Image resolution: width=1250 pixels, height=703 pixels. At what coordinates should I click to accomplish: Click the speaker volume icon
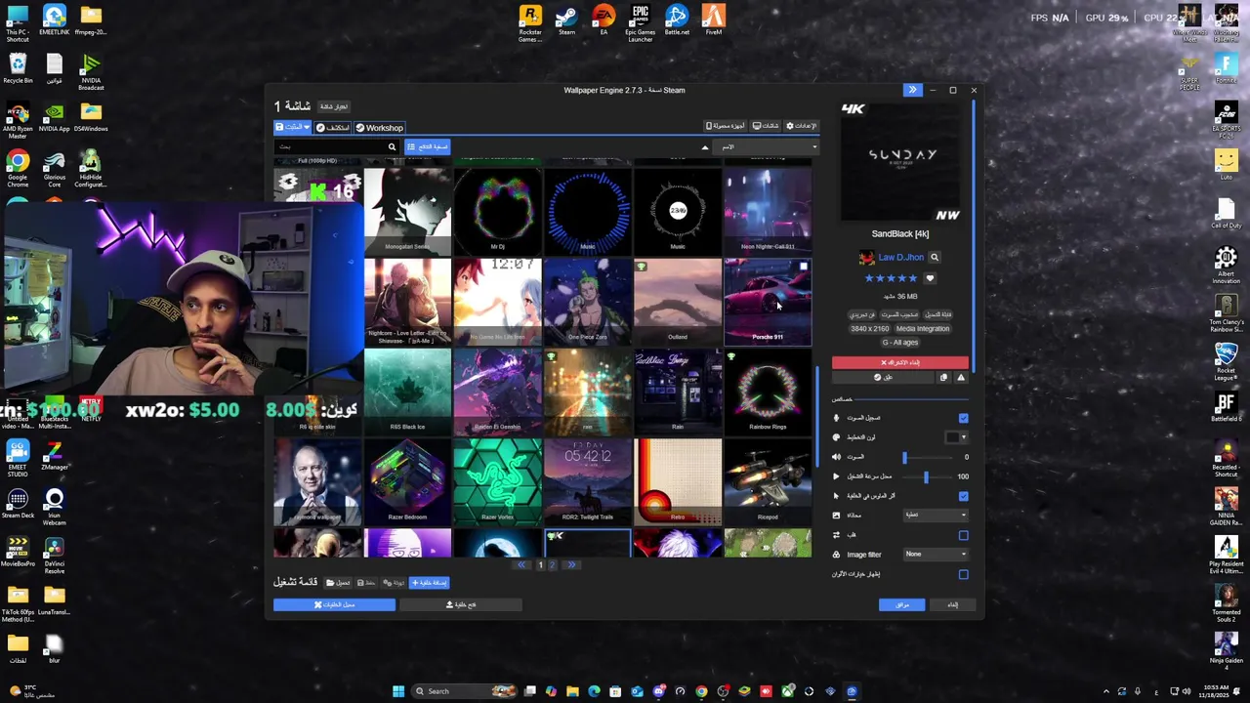[836, 457]
